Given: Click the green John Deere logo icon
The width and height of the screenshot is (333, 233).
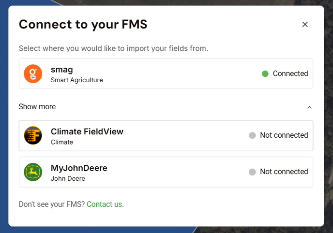Looking at the screenshot, I should coord(33,172).
